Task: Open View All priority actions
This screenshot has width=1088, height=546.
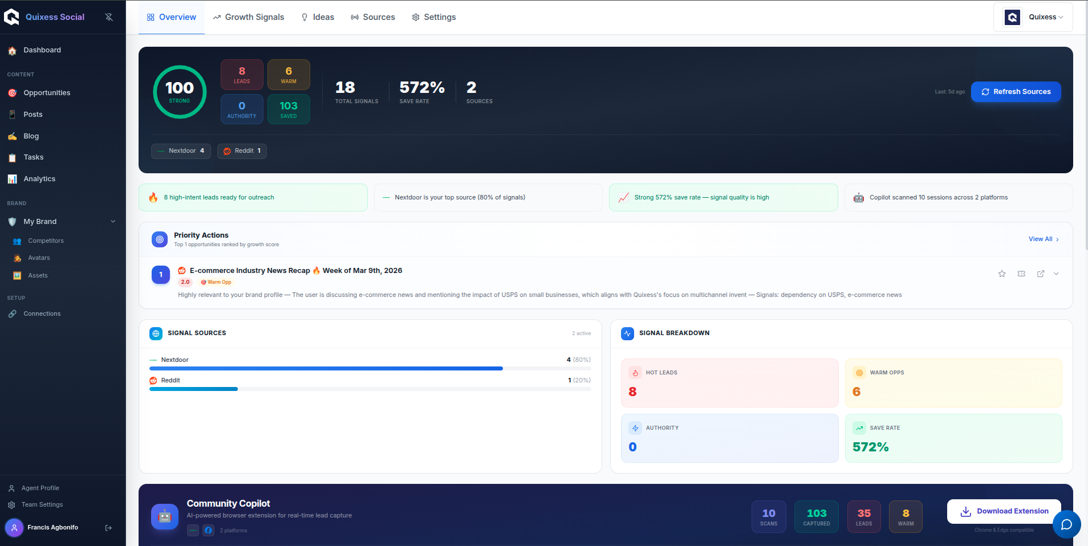Action: [x=1044, y=239]
